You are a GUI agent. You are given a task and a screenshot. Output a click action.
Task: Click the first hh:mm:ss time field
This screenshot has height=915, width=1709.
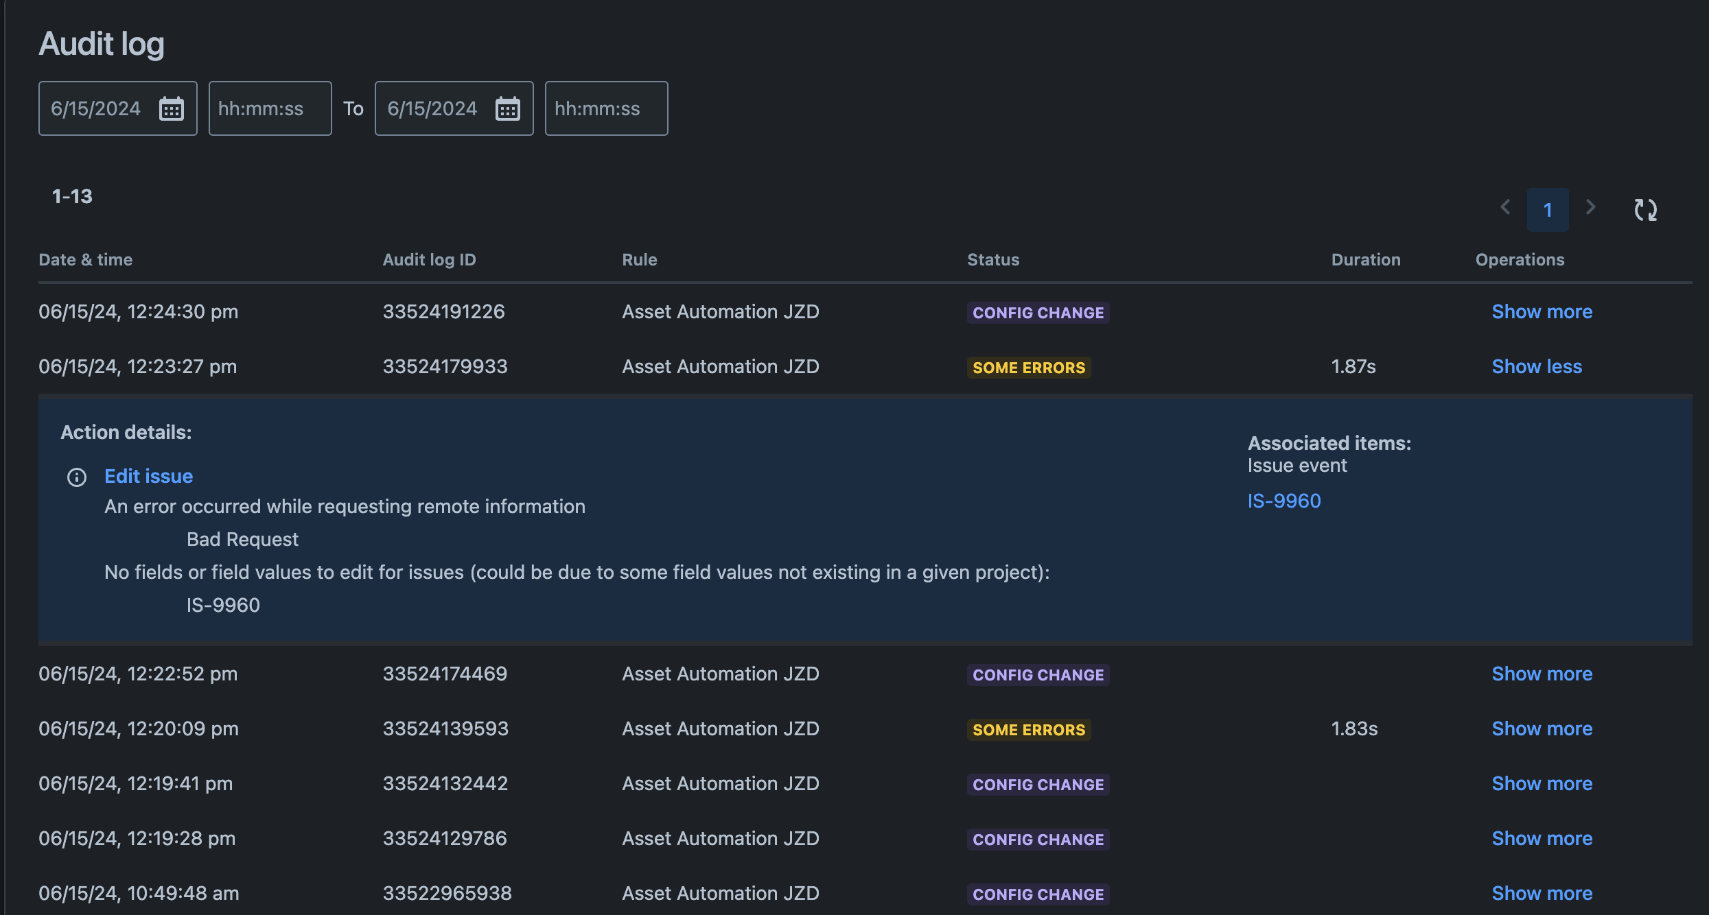tap(270, 108)
